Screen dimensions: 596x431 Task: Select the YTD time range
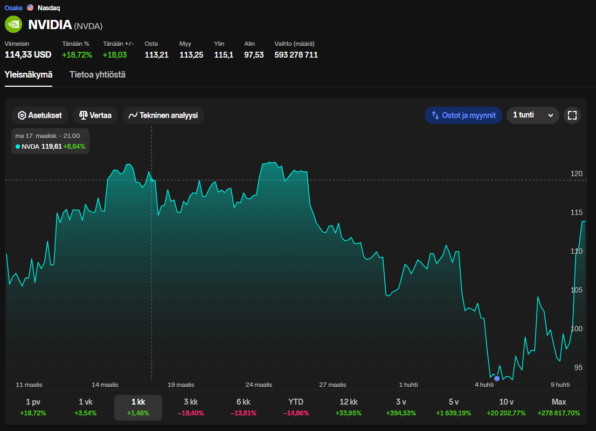296,407
